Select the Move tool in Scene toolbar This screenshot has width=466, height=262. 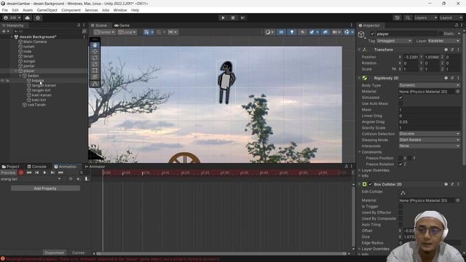[95, 52]
